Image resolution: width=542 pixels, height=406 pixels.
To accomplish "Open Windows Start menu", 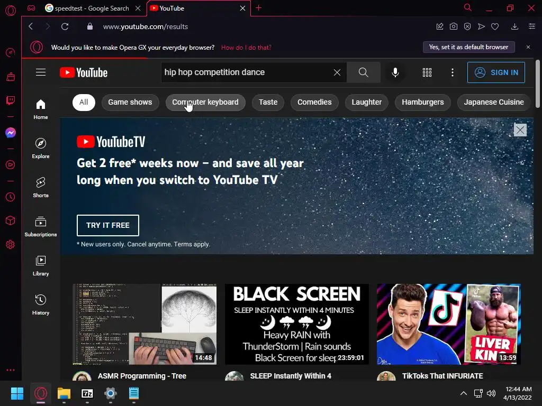I will pyautogui.click(x=17, y=393).
